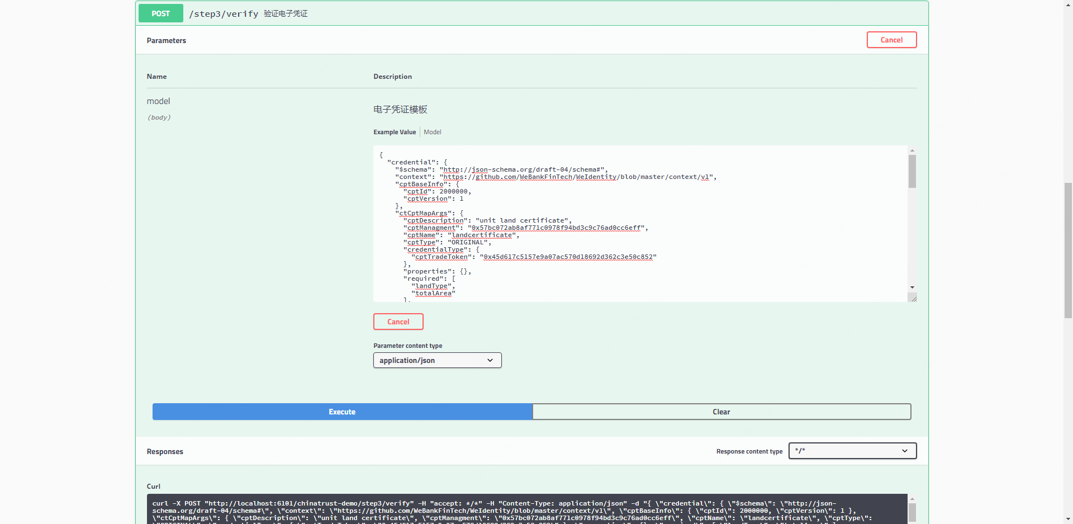Click the "model" parameter name
This screenshot has height=524, width=1073.
coord(158,101)
